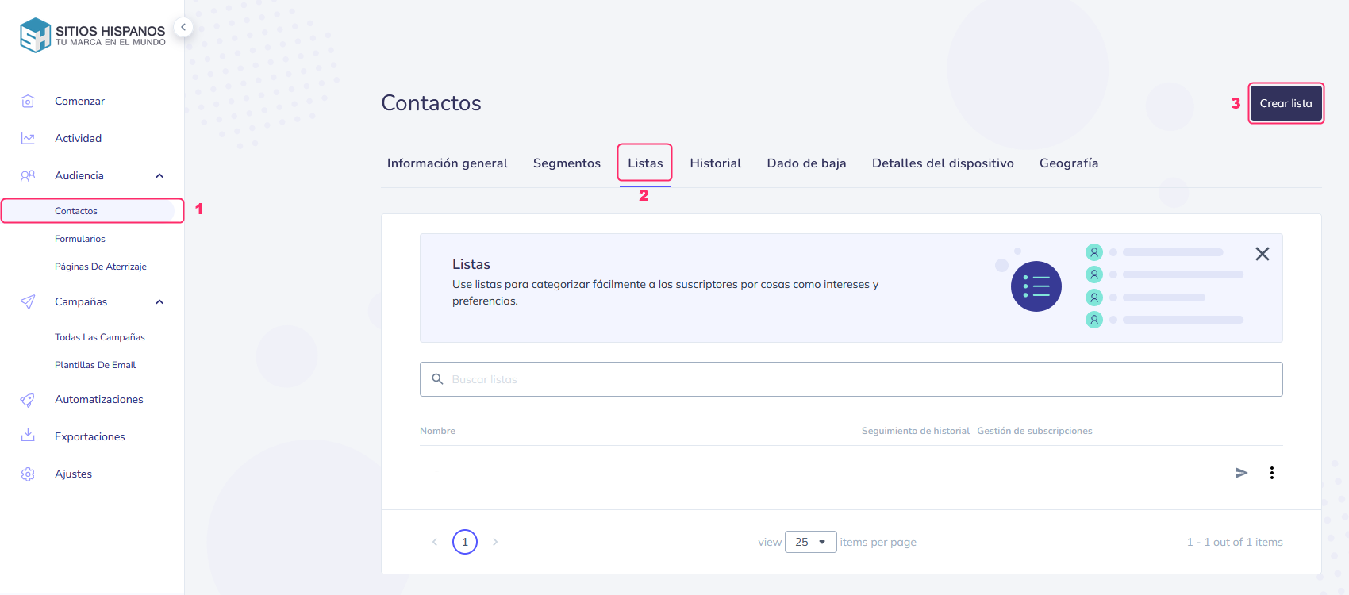Open the three-dot options menu in list row

pyautogui.click(x=1272, y=473)
